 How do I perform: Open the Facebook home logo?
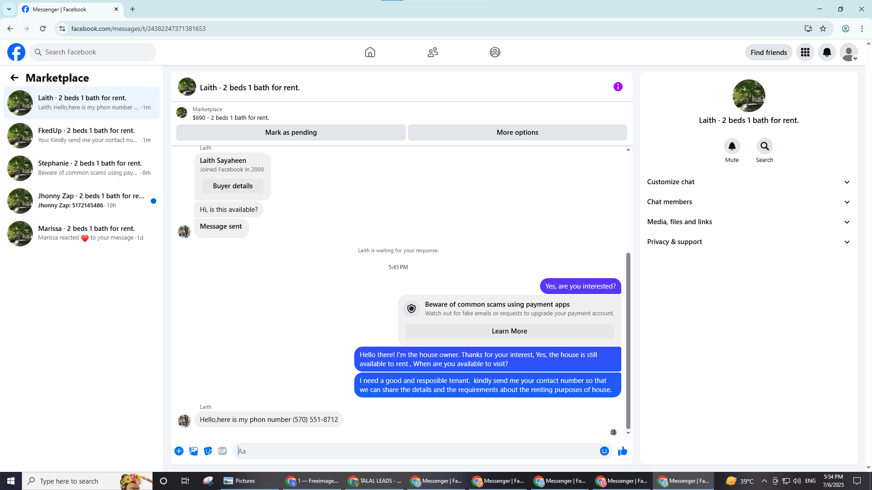tap(16, 52)
